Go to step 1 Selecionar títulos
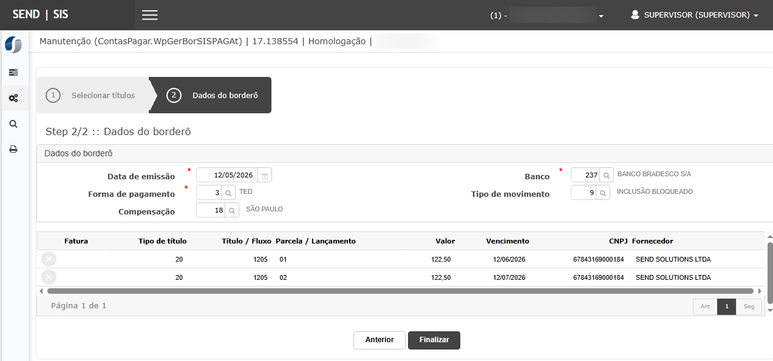773x361 pixels. [x=92, y=95]
